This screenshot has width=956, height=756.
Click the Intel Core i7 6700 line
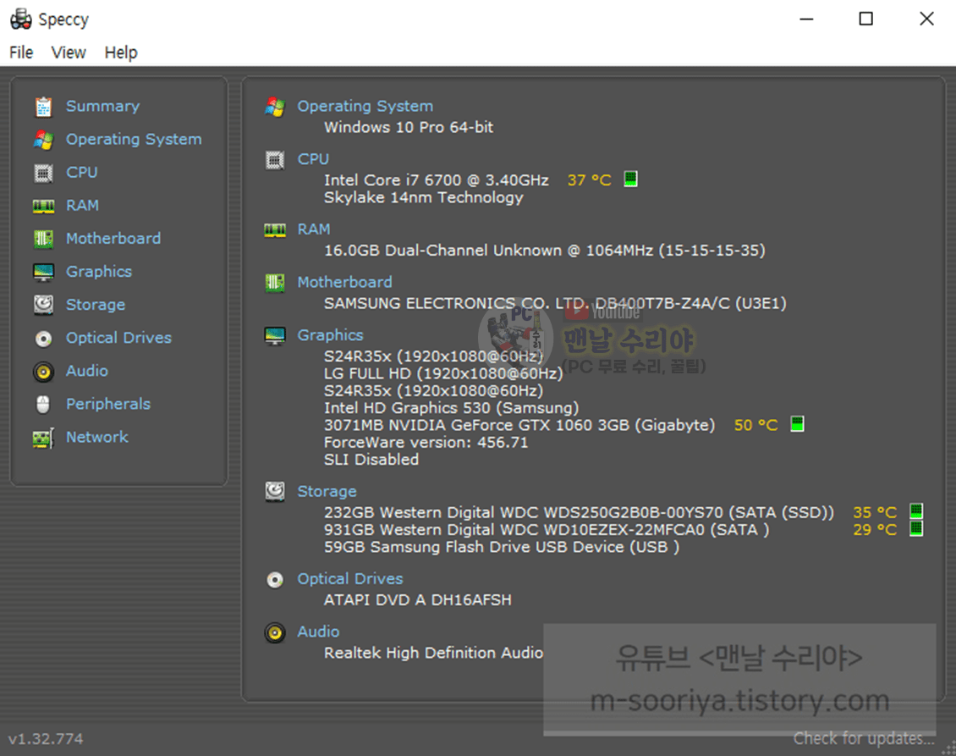[x=437, y=180]
